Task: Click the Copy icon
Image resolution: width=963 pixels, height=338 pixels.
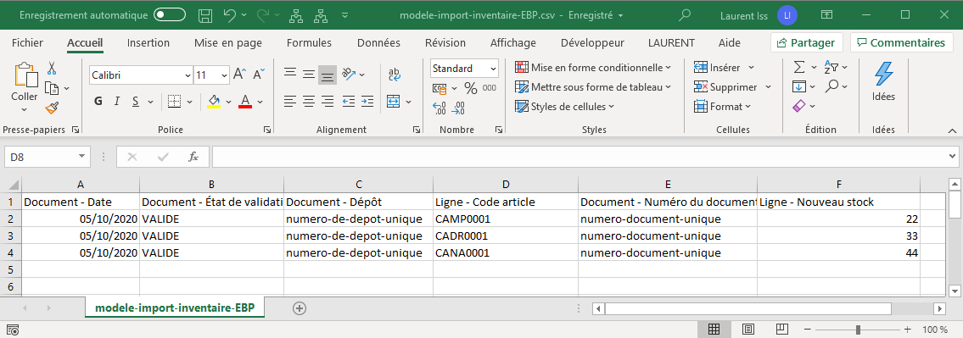Action: tap(53, 88)
